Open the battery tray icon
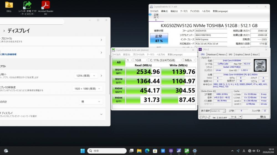The height and width of the screenshot is (155, 277). pyautogui.click(x=258, y=151)
